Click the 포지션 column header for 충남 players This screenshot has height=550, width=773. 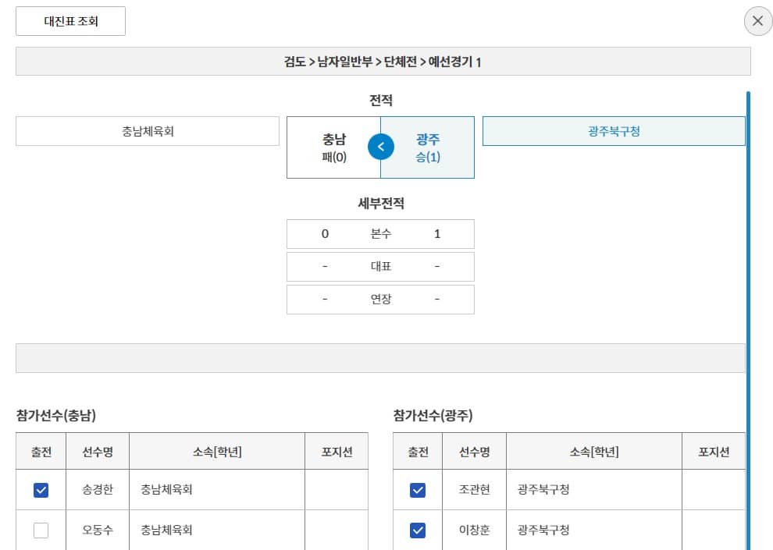[x=337, y=450]
